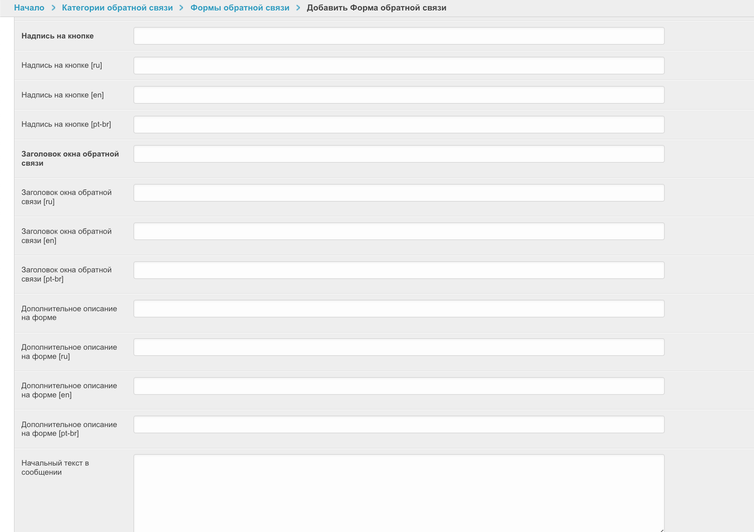Click Заголовок окна обратной связи [pt-br] field
Viewport: 754px width, 532px height.
(x=398, y=270)
